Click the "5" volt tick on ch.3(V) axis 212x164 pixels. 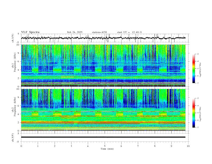(18, 133)
